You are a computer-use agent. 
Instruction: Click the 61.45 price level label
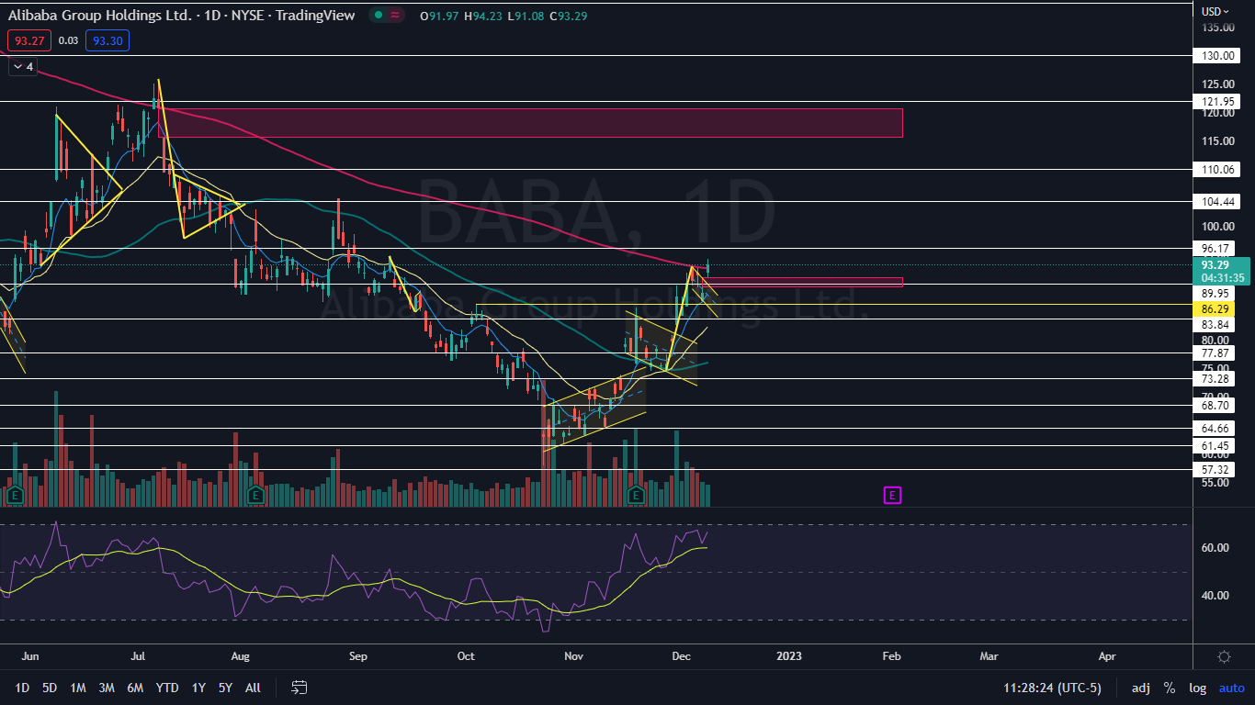(x=1217, y=446)
